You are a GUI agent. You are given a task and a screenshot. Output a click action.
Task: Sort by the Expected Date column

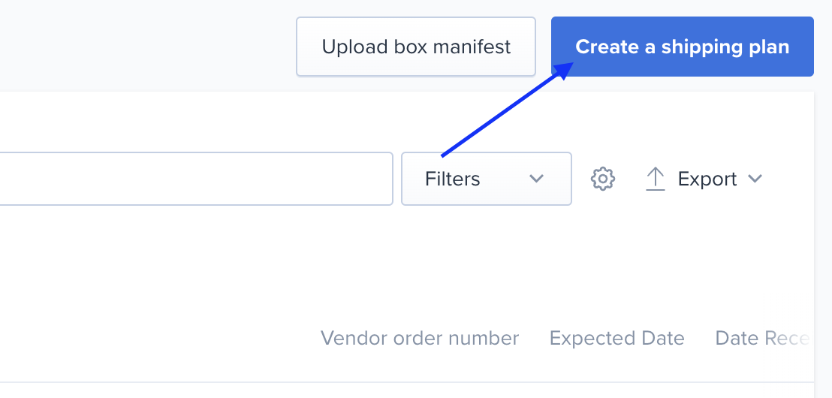pyautogui.click(x=616, y=338)
